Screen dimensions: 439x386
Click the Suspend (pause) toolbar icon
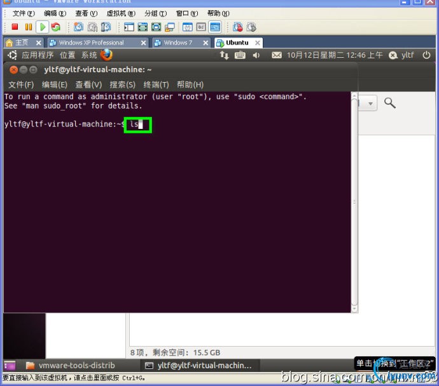click(28, 27)
